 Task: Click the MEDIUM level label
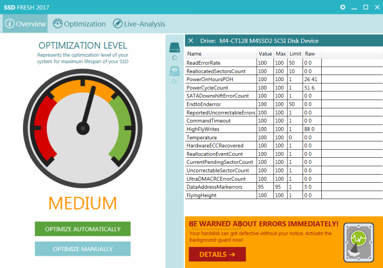(x=83, y=203)
